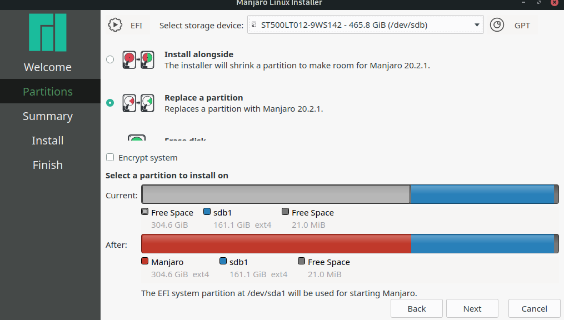Select the Install alongside radio button
Image resolution: width=564 pixels, height=320 pixels.
(109, 59)
